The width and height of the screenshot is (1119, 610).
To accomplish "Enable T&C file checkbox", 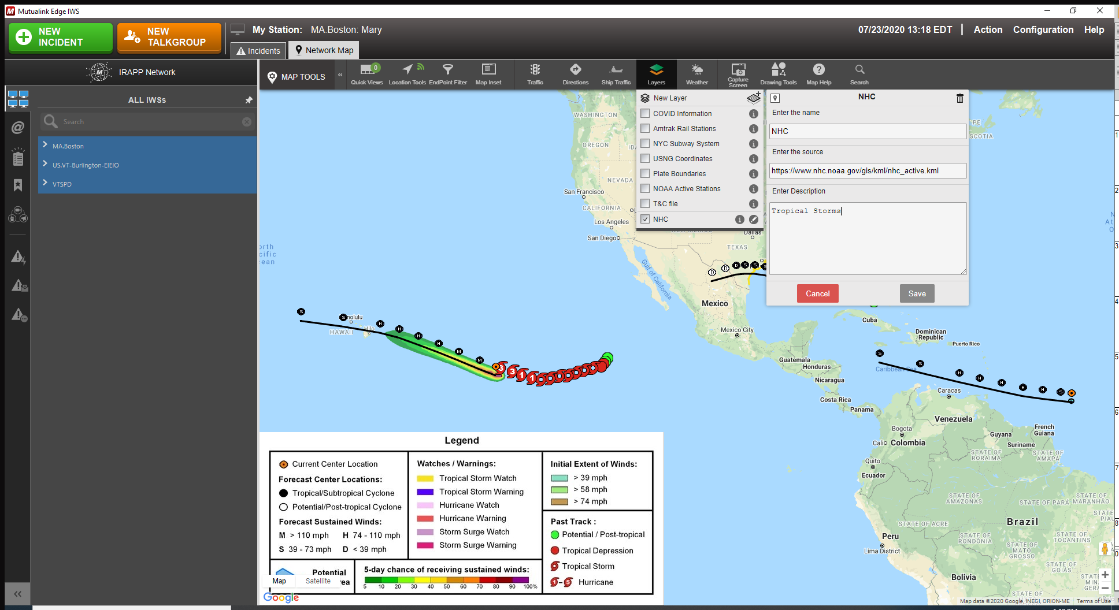I will pyautogui.click(x=645, y=203).
